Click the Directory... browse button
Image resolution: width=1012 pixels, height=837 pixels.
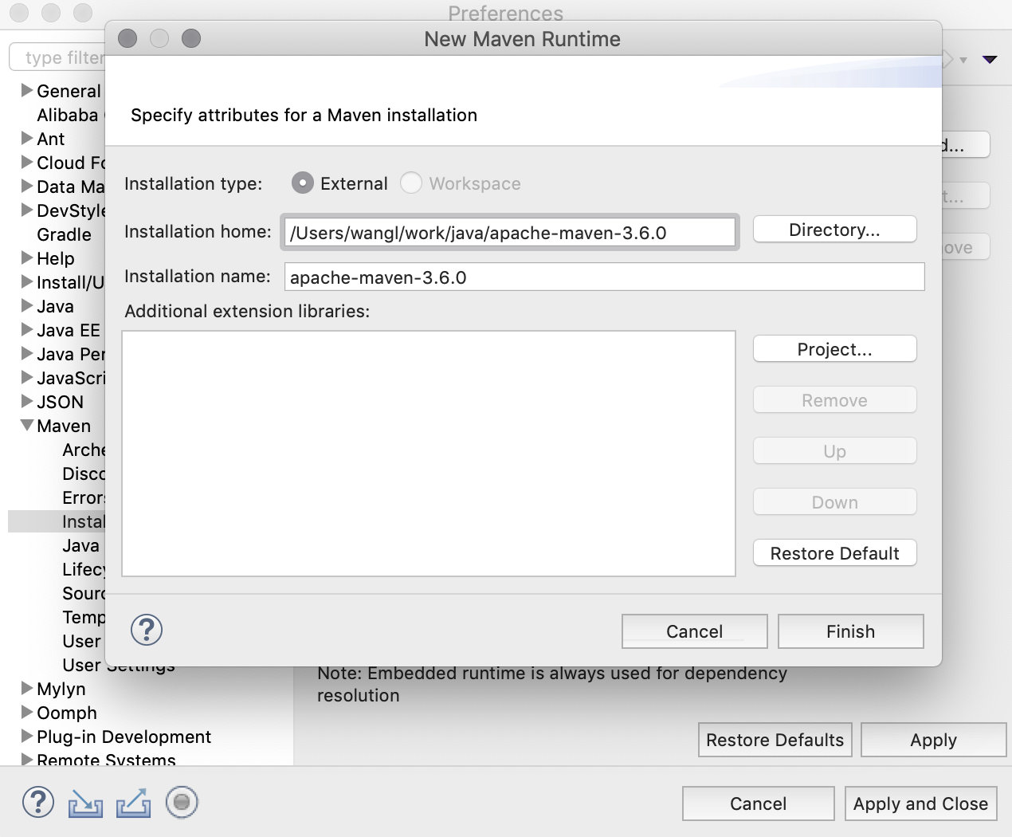point(834,230)
